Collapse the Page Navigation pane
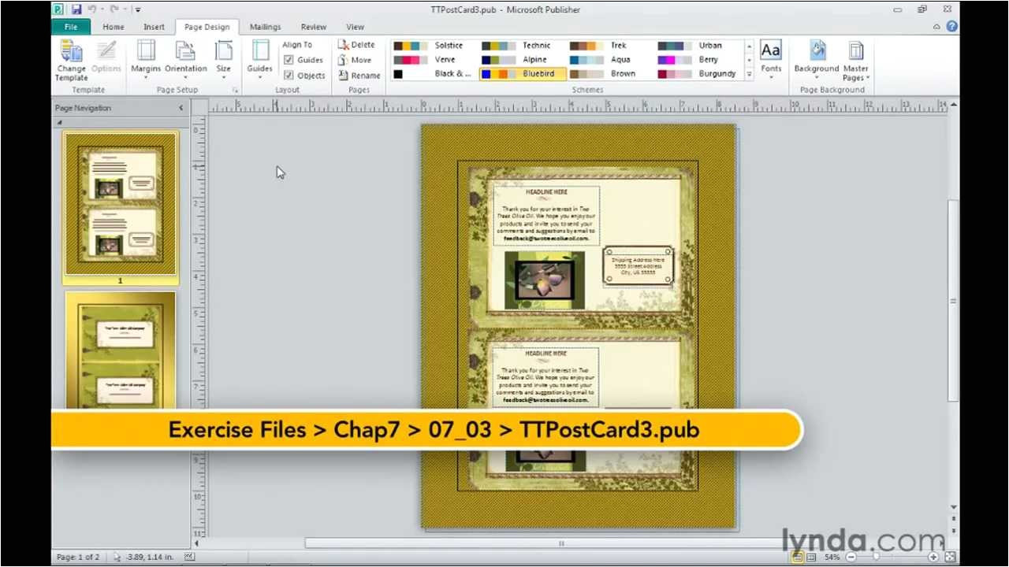This screenshot has width=1009, height=567. 181,108
